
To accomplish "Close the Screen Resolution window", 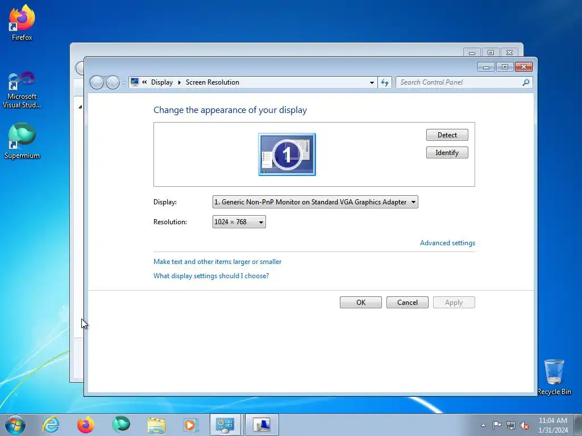I will pyautogui.click(x=523, y=67).
